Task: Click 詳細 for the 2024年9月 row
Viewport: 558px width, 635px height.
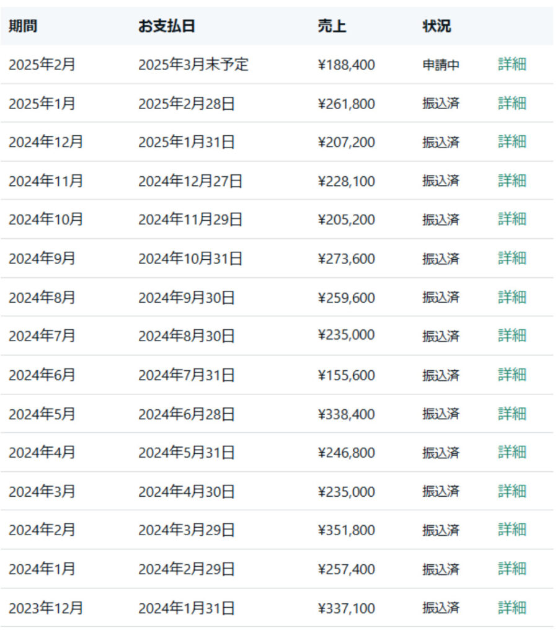Action: [512, 258]
